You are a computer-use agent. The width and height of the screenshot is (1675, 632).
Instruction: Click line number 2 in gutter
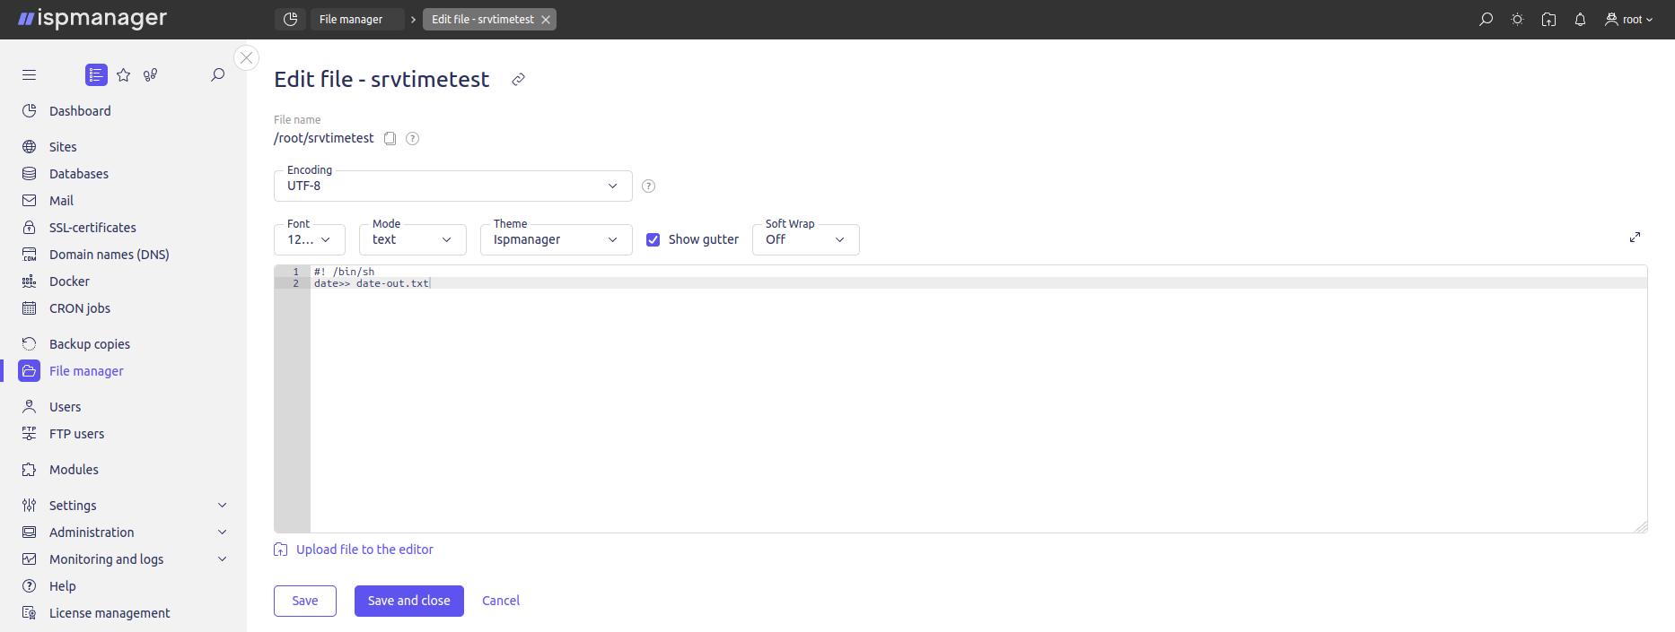295,283
